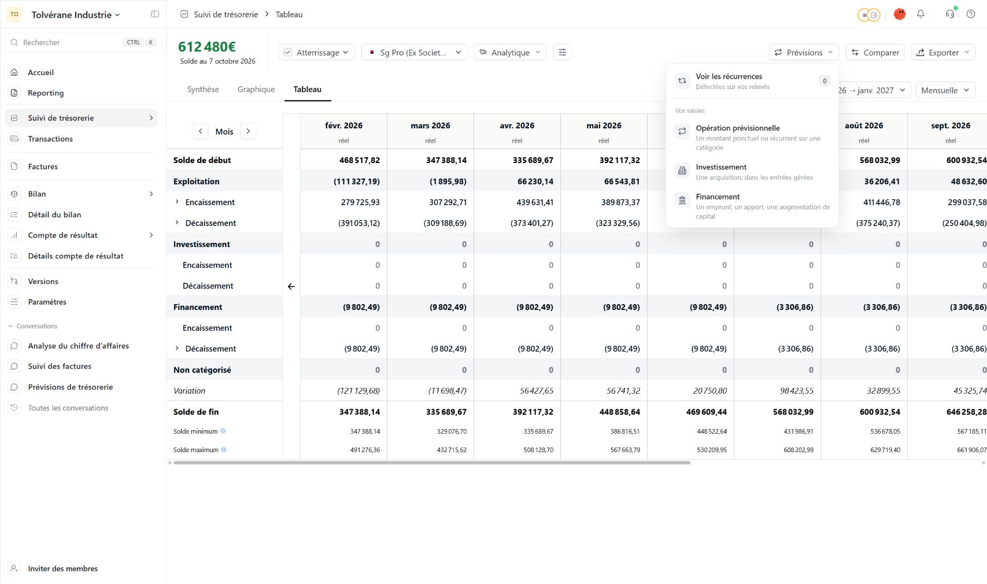Image resolution: width=987 pixels, height=584 pixels.
Task: Show info for Solde minimum
Action: (x=223, y=431)
